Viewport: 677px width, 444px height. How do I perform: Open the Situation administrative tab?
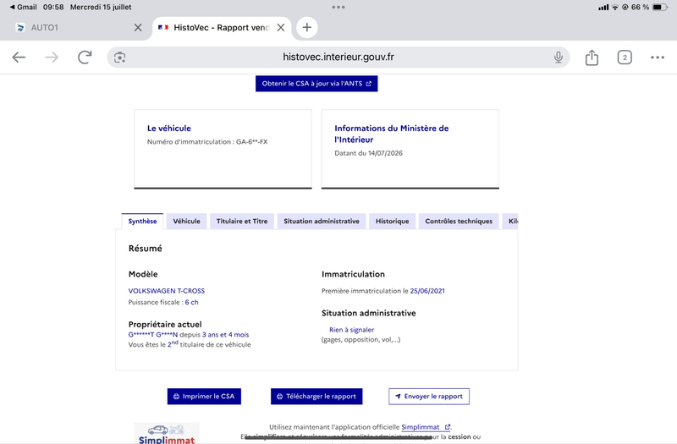322,221
